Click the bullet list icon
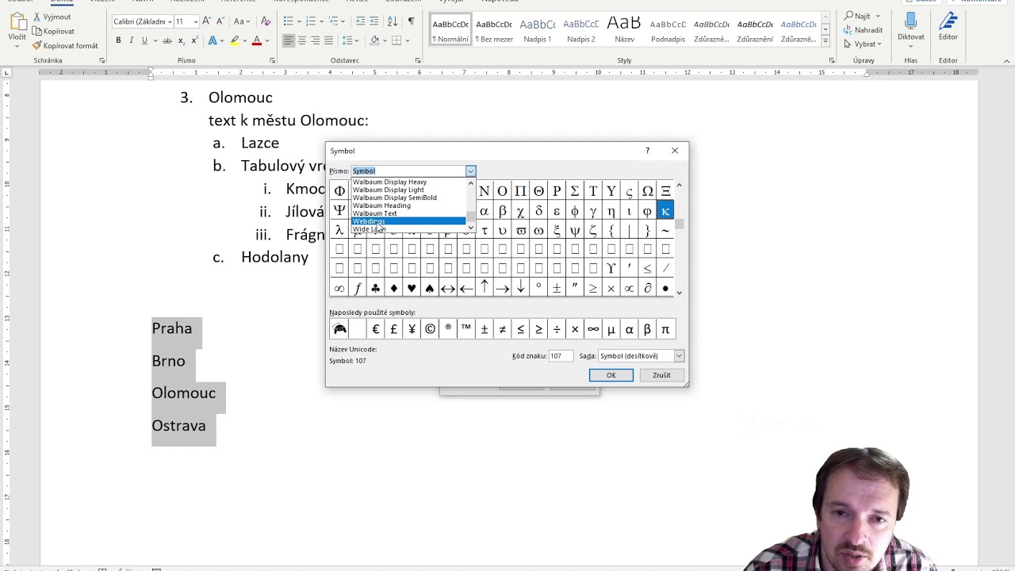1015x571 pixels. click(288, 21)
